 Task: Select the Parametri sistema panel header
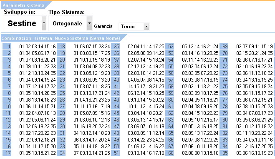pyautogui.click(x=23, y=5)
